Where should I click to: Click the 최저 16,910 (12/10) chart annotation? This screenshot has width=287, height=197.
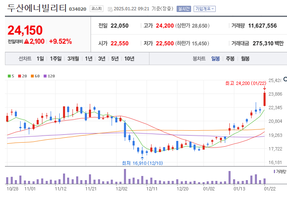tap(142, 163)
